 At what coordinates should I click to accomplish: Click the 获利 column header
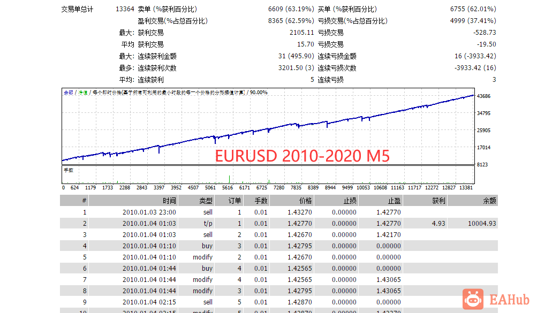[x=425, y=201]
